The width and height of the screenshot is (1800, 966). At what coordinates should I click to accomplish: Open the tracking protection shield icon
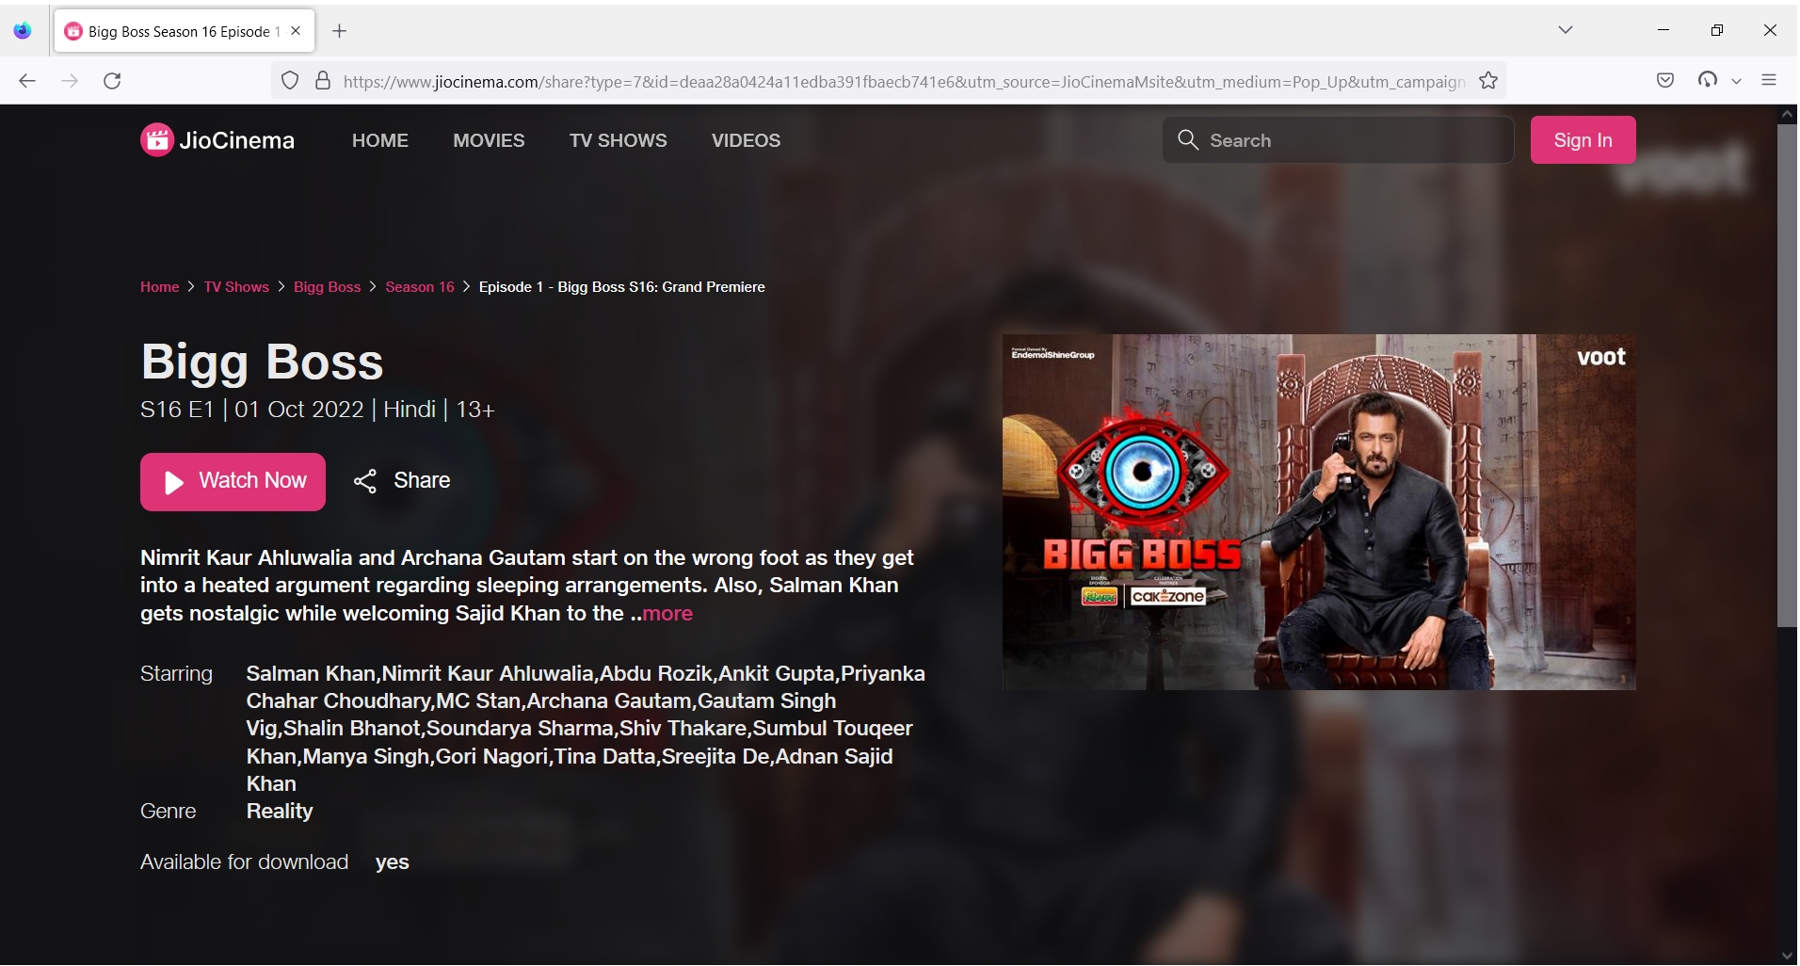(x=289, y=81)
